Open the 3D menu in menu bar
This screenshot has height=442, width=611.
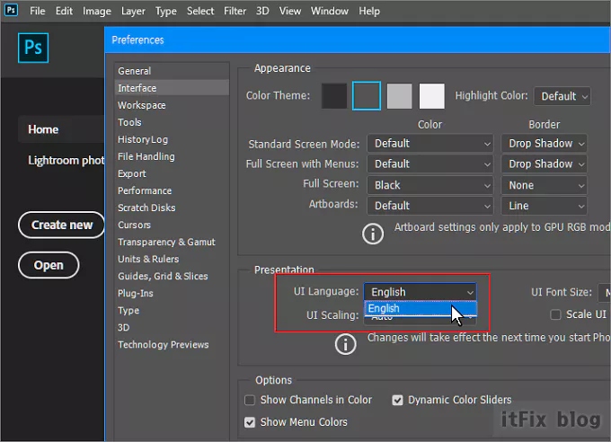262,11
